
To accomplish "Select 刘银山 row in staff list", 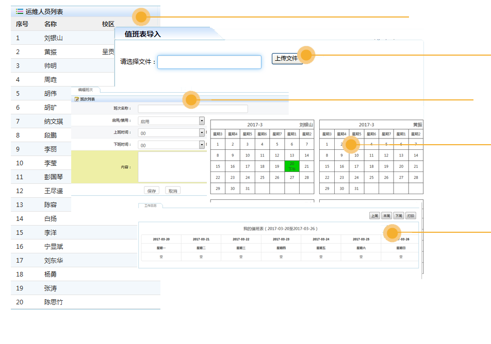I will tap(54, 38).
